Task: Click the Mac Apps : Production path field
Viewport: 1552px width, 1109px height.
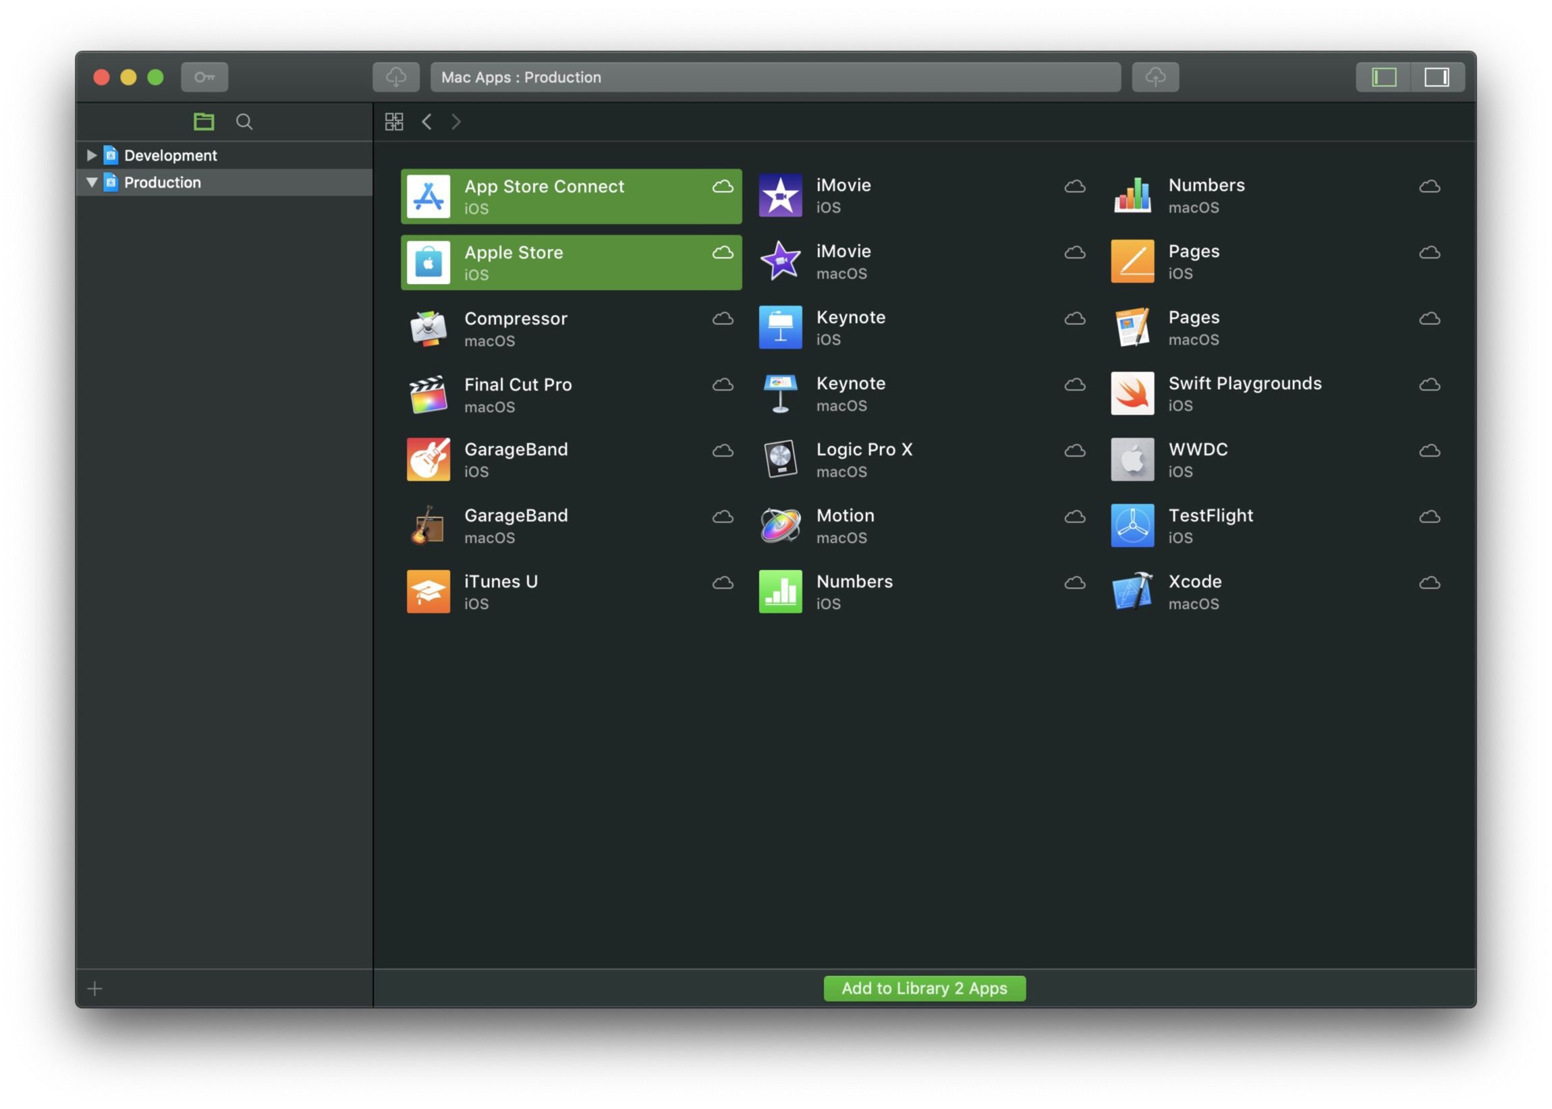Action: (775, 77)
